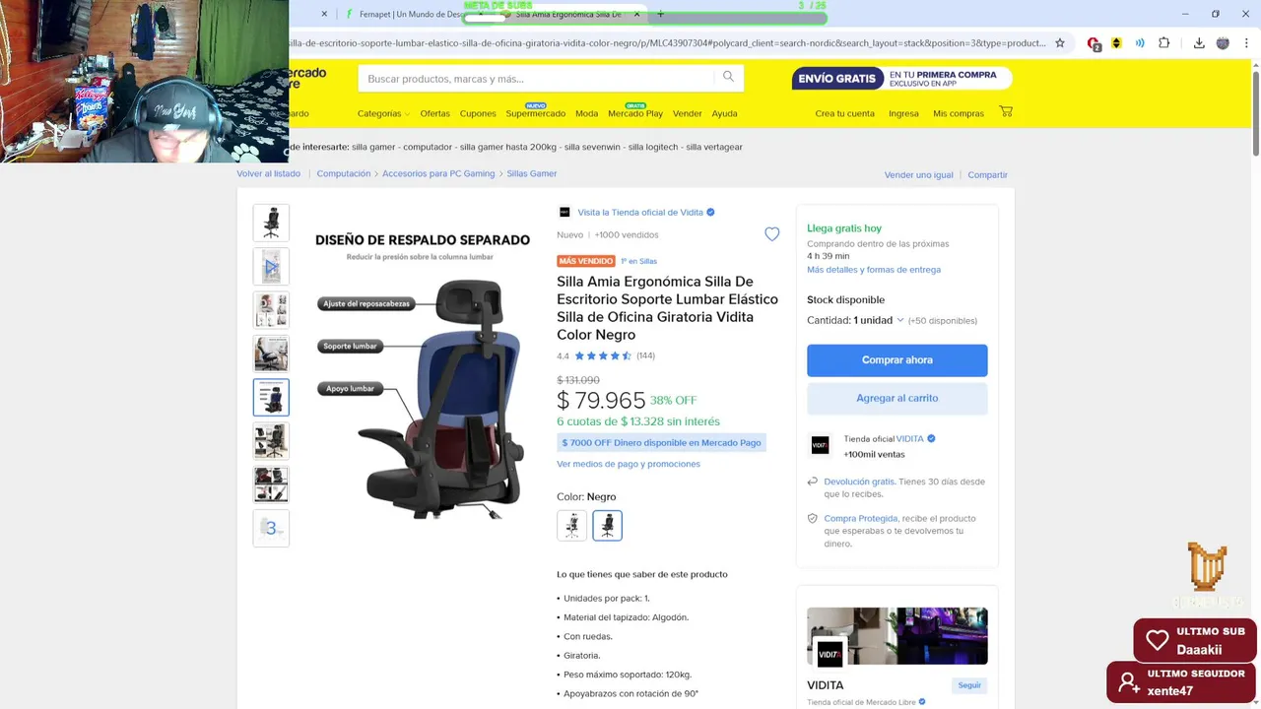Select fourth gallery thumbnail image
This screenshot has height=709, width=1261.
pyautogui.click(x=271, y=354)
